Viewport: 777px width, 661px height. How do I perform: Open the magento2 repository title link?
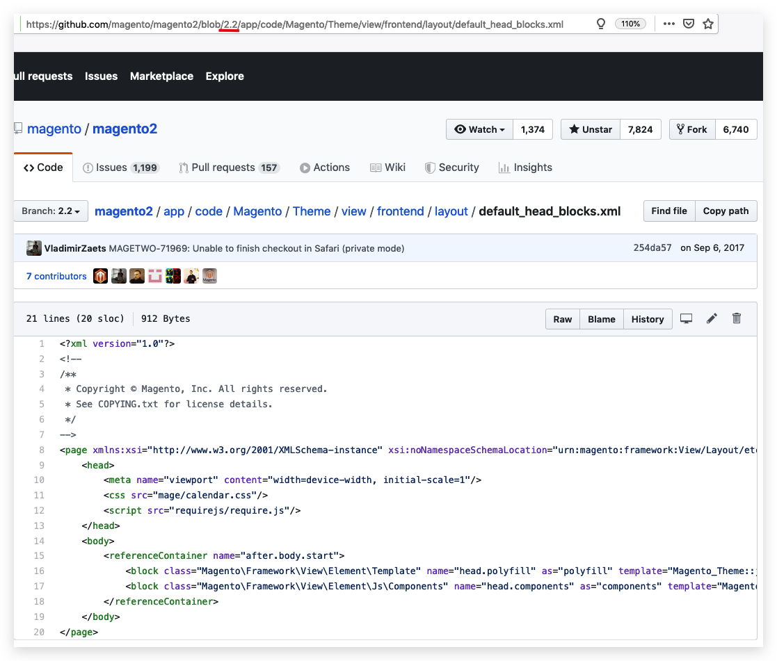coord(125,129)
